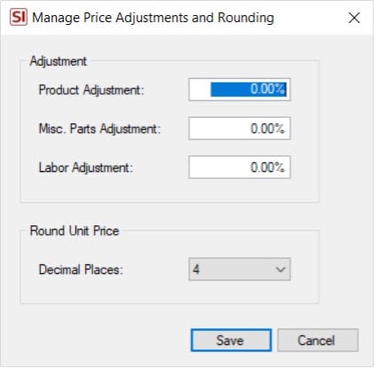This screenshot has width=375, height=368.
Task: Expand the Decimal Places chevron arrow
Action: point(280,270)
